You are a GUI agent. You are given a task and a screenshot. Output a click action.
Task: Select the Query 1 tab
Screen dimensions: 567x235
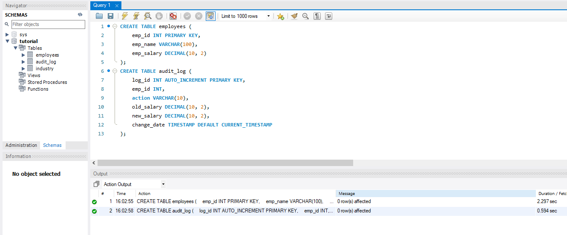[102, 5]
